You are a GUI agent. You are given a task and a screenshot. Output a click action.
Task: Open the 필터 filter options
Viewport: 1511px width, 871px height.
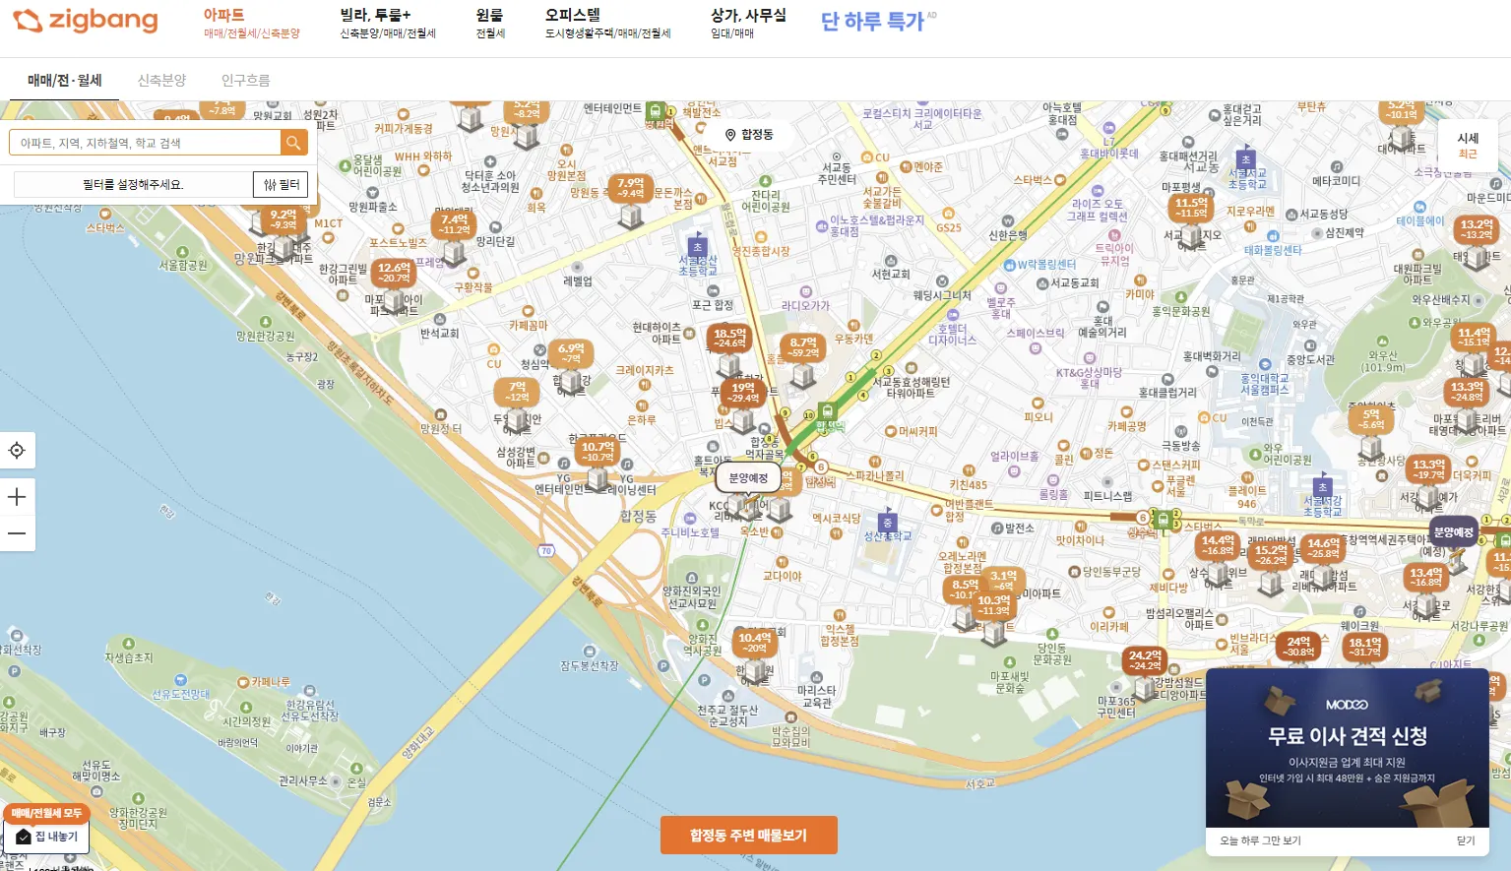click(282, 184)
